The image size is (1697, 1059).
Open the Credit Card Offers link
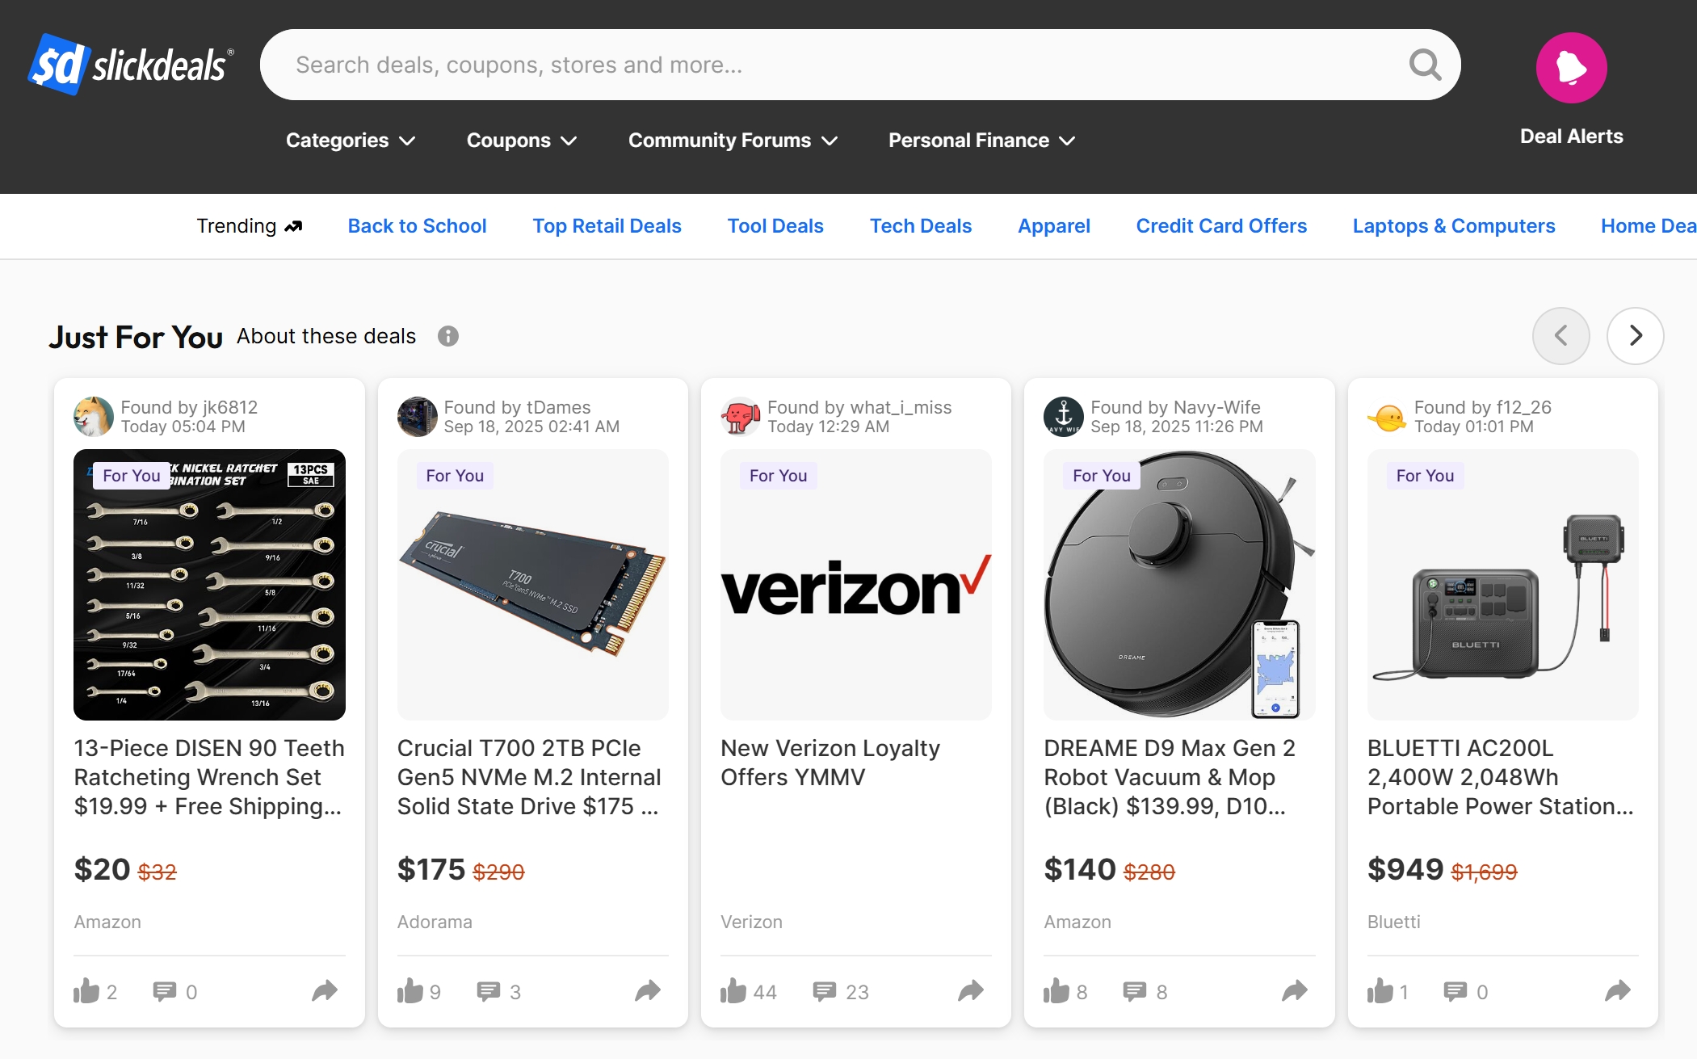(x=1221, y=226)
